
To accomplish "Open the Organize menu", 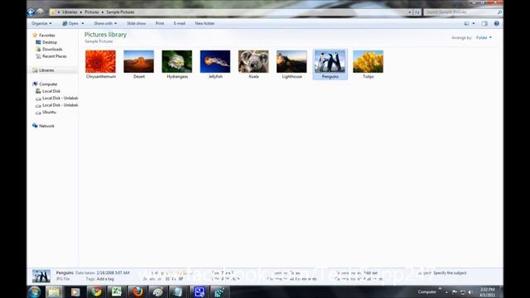I will [41, 23].
